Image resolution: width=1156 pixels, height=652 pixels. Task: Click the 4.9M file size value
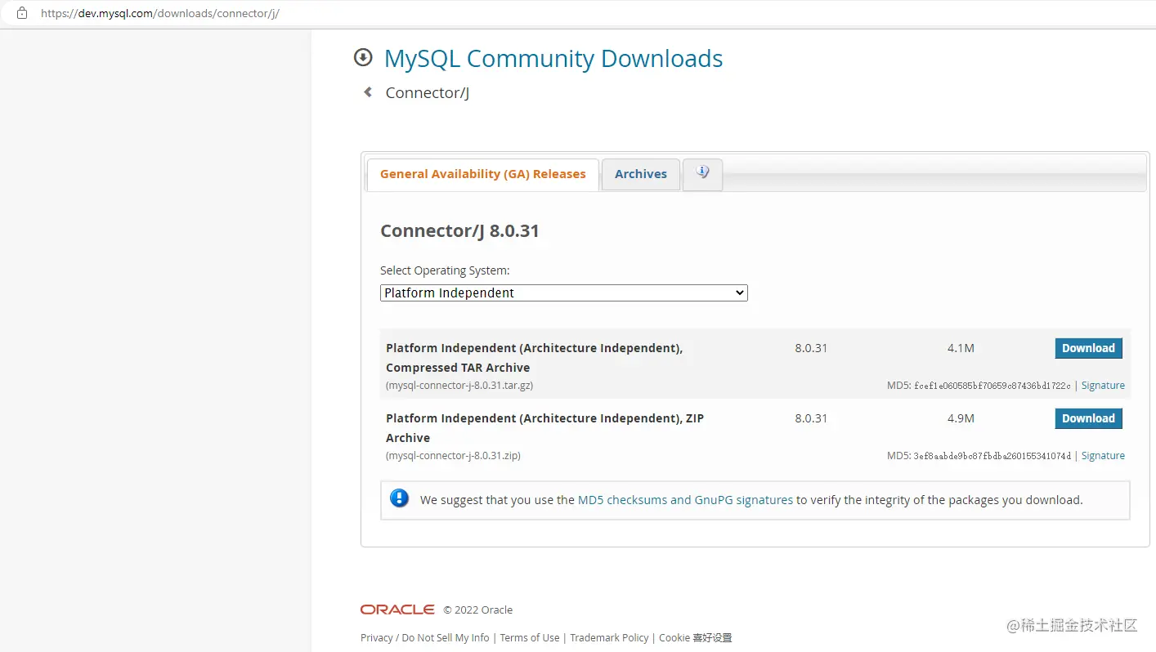[961, 418]
